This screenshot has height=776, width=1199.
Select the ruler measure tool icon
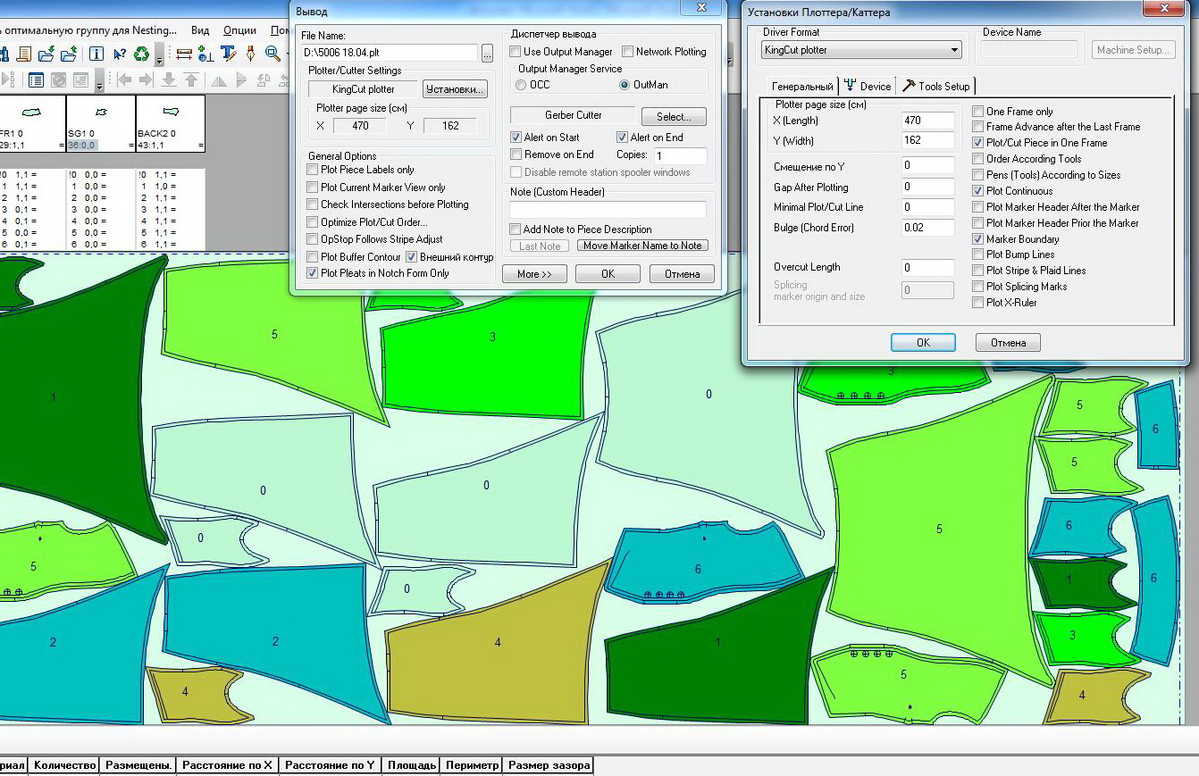point(184,54)
